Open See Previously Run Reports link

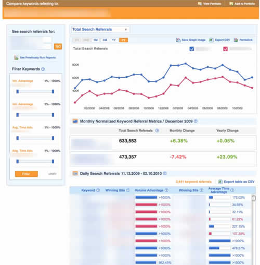[38, 57]
